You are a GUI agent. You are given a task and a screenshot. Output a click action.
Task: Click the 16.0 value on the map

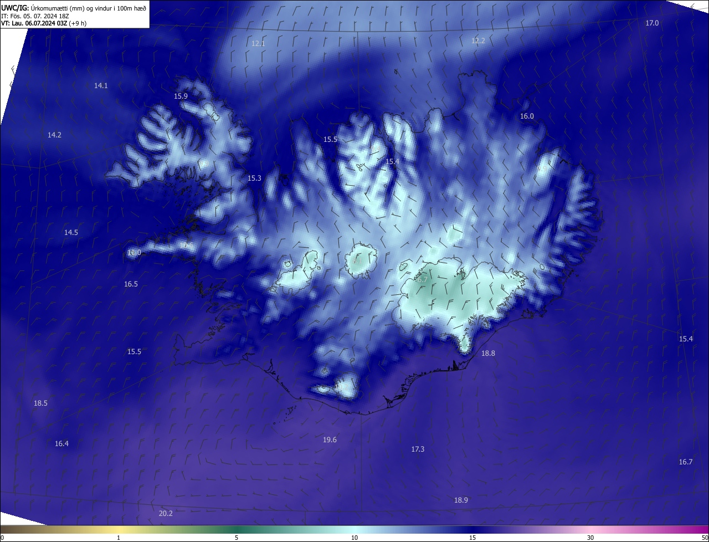point(527,116)
